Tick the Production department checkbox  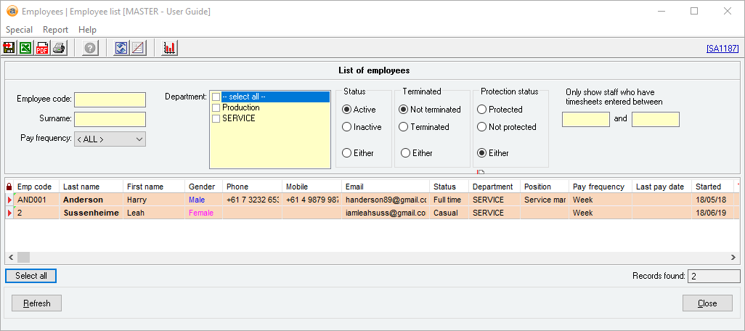216,107
